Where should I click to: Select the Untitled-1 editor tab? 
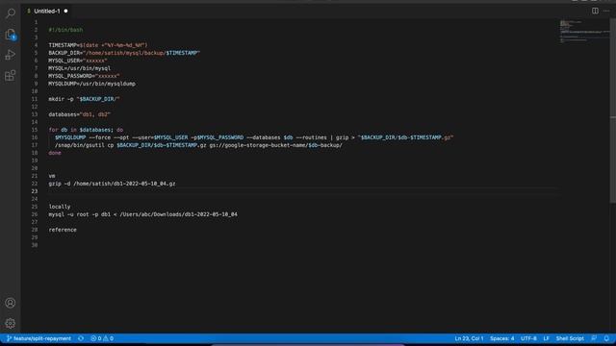pyautogui.click(x=47, y=11)
